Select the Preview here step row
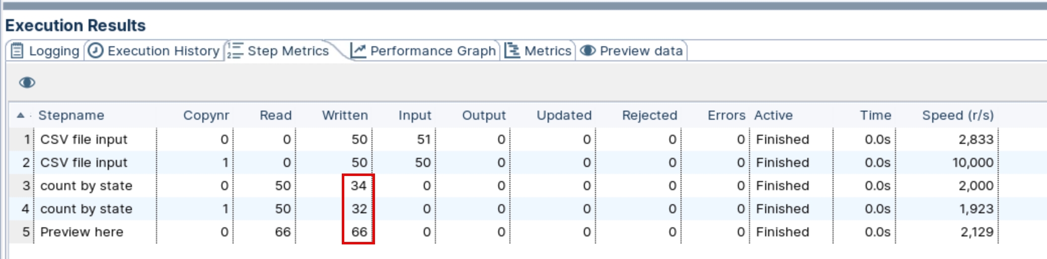 pyautogui.click(x=82, y=232)
